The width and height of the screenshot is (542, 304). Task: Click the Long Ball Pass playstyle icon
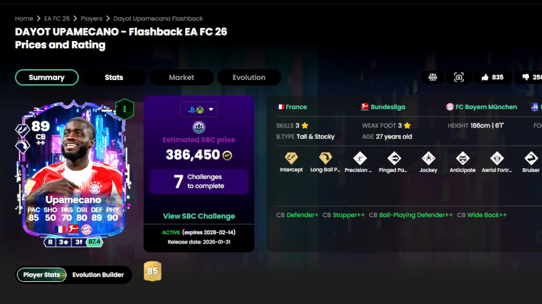click(325, 158)
